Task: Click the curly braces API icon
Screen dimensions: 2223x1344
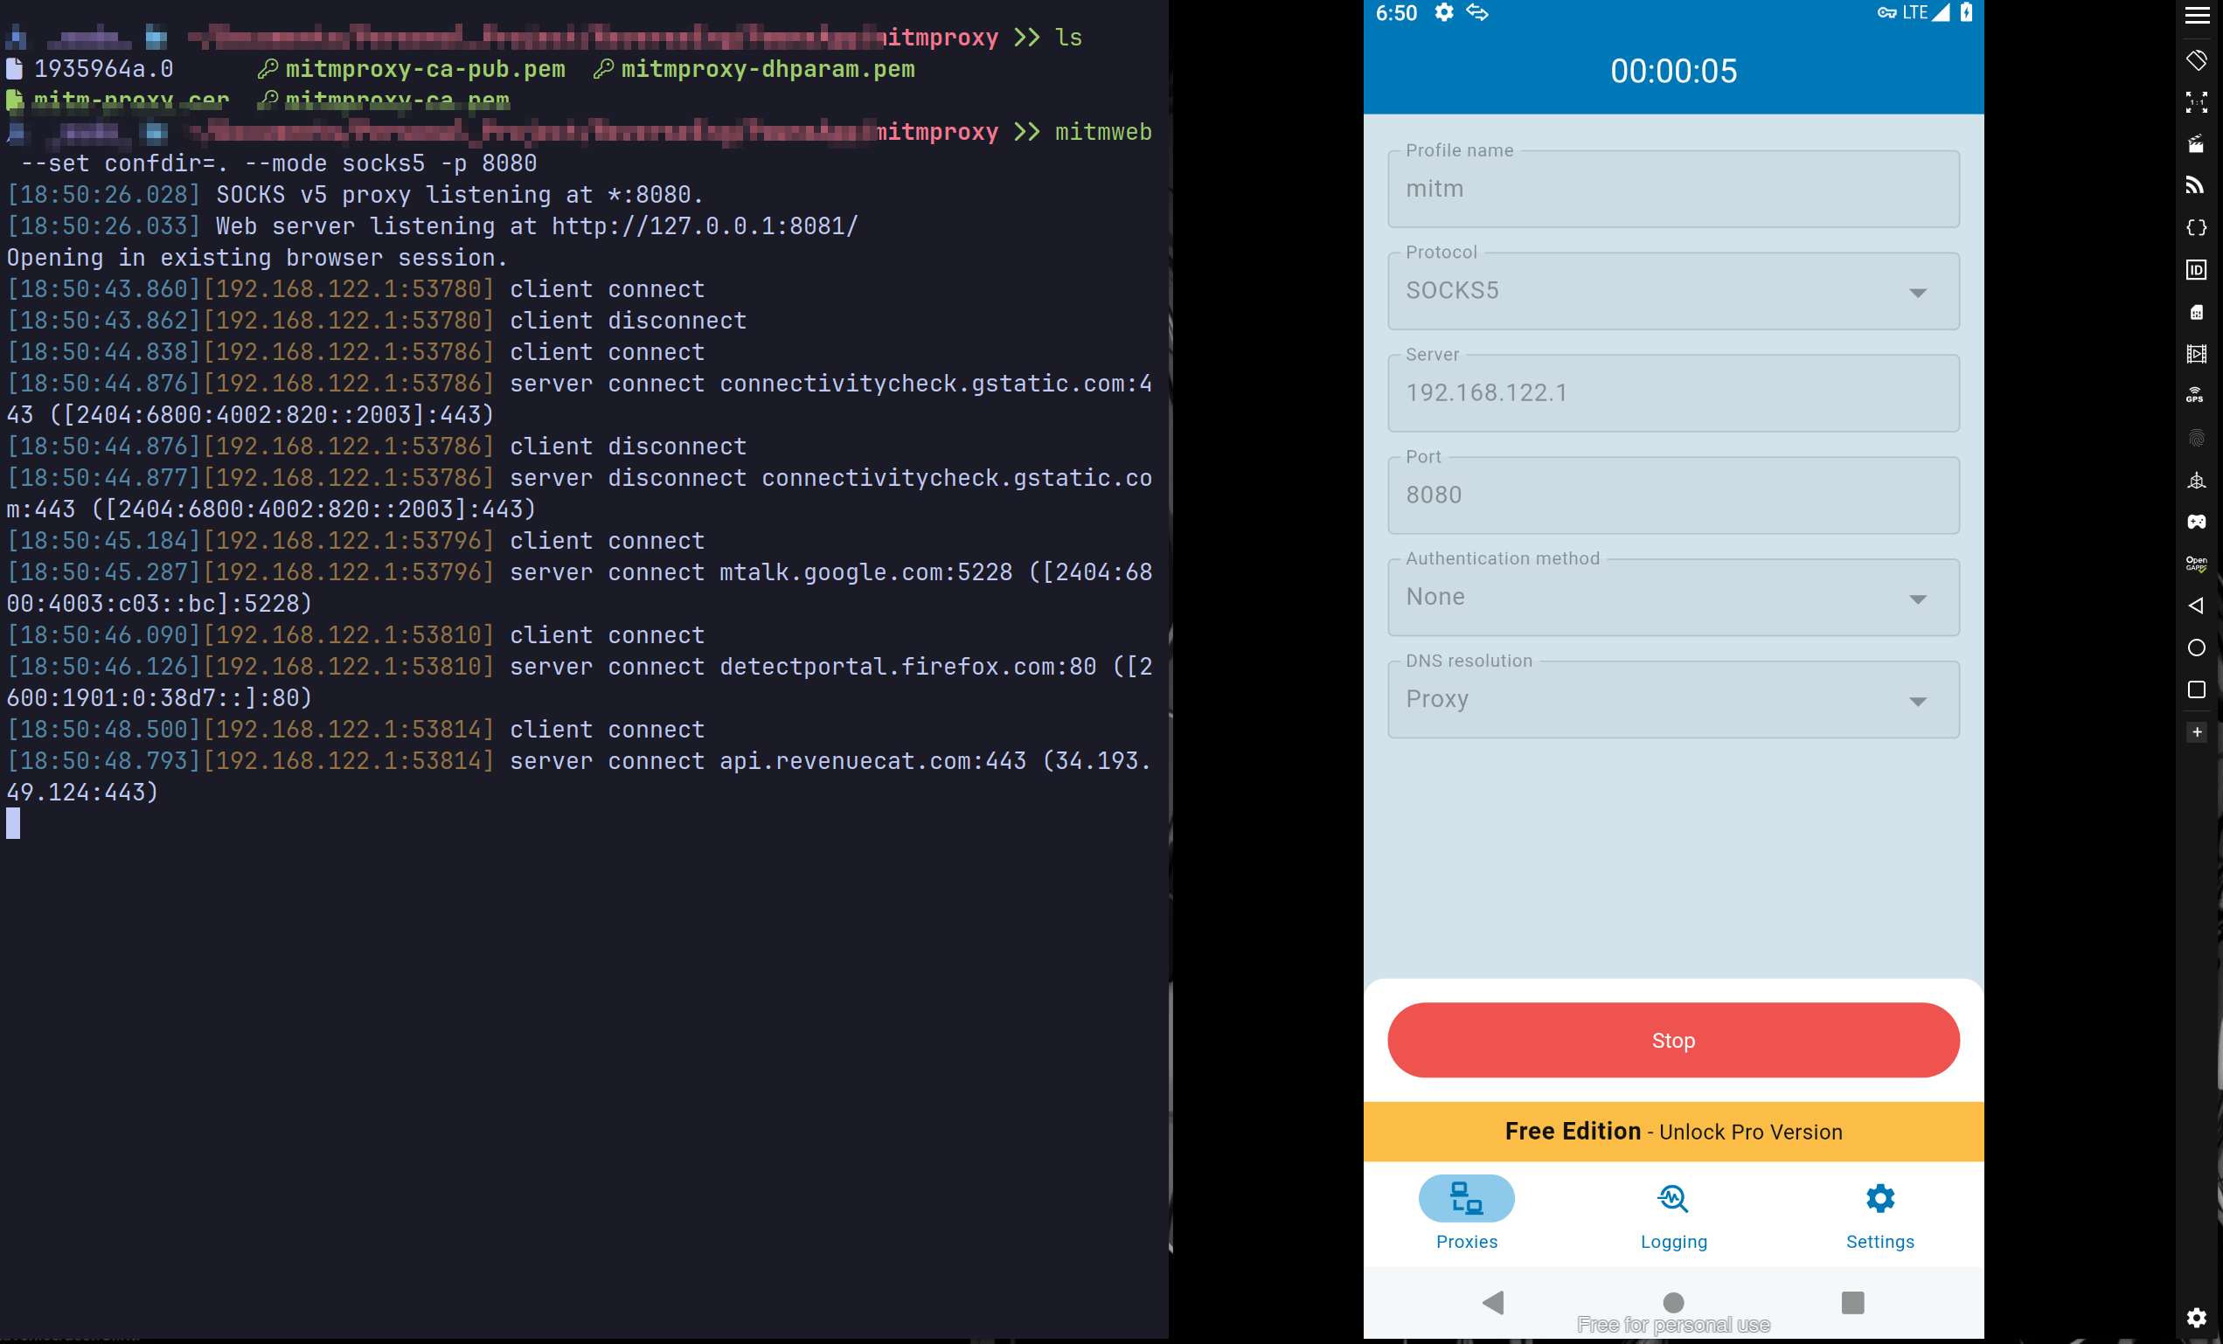Action: [x=2195, y=228]
